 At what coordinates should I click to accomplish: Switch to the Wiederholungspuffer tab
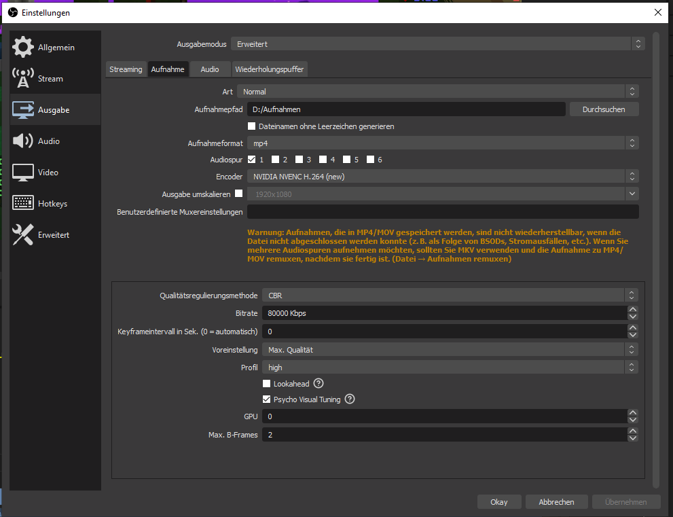(x=270, y=69)
